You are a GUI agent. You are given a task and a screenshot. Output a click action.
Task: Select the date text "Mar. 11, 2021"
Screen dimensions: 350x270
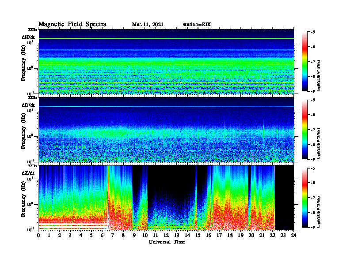(x=148, y=25)
